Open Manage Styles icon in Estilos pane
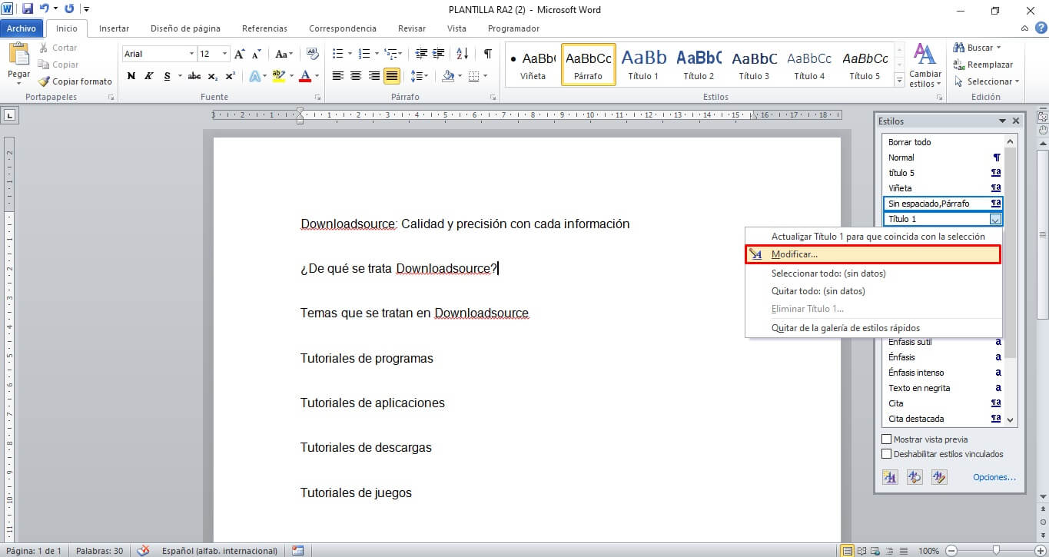Screen dimensions: 1049x557 (939, 477)
